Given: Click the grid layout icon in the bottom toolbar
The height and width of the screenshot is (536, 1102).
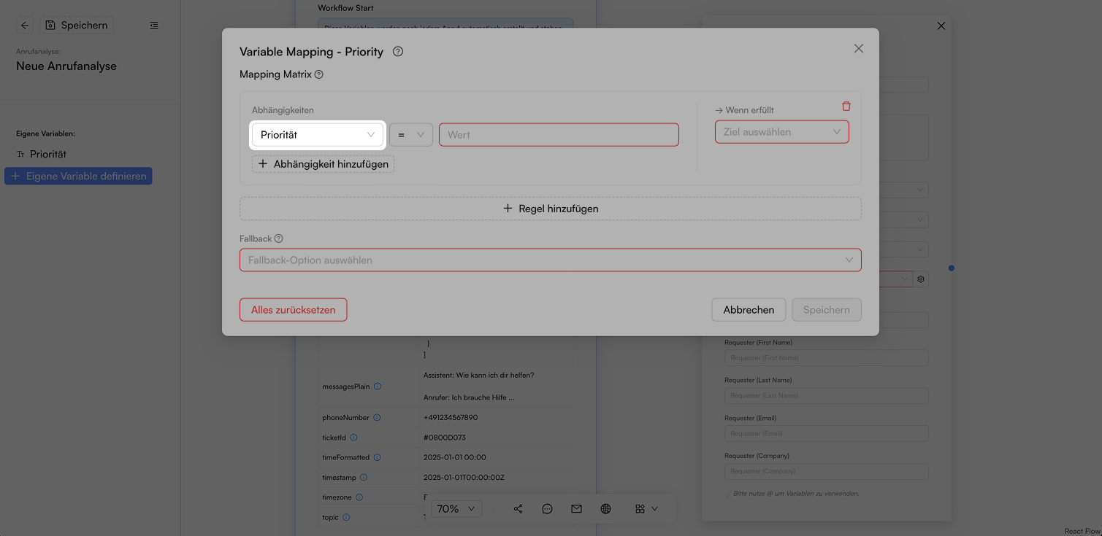Looking at the screenshot, I should (x=640, y=509).
